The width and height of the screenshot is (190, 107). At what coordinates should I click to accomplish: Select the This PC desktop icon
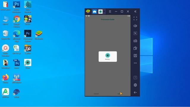point(6,20)
